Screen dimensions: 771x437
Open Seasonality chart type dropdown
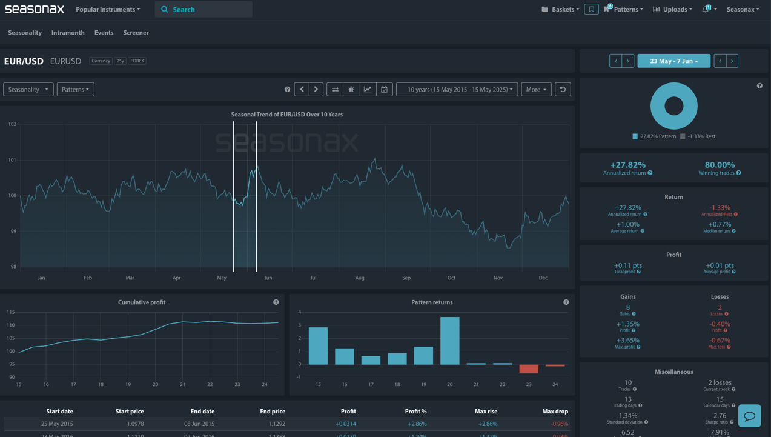pos(28,89)
